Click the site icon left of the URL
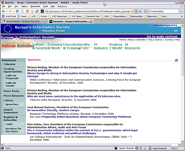The image size is (185, 151). [42, 11]
